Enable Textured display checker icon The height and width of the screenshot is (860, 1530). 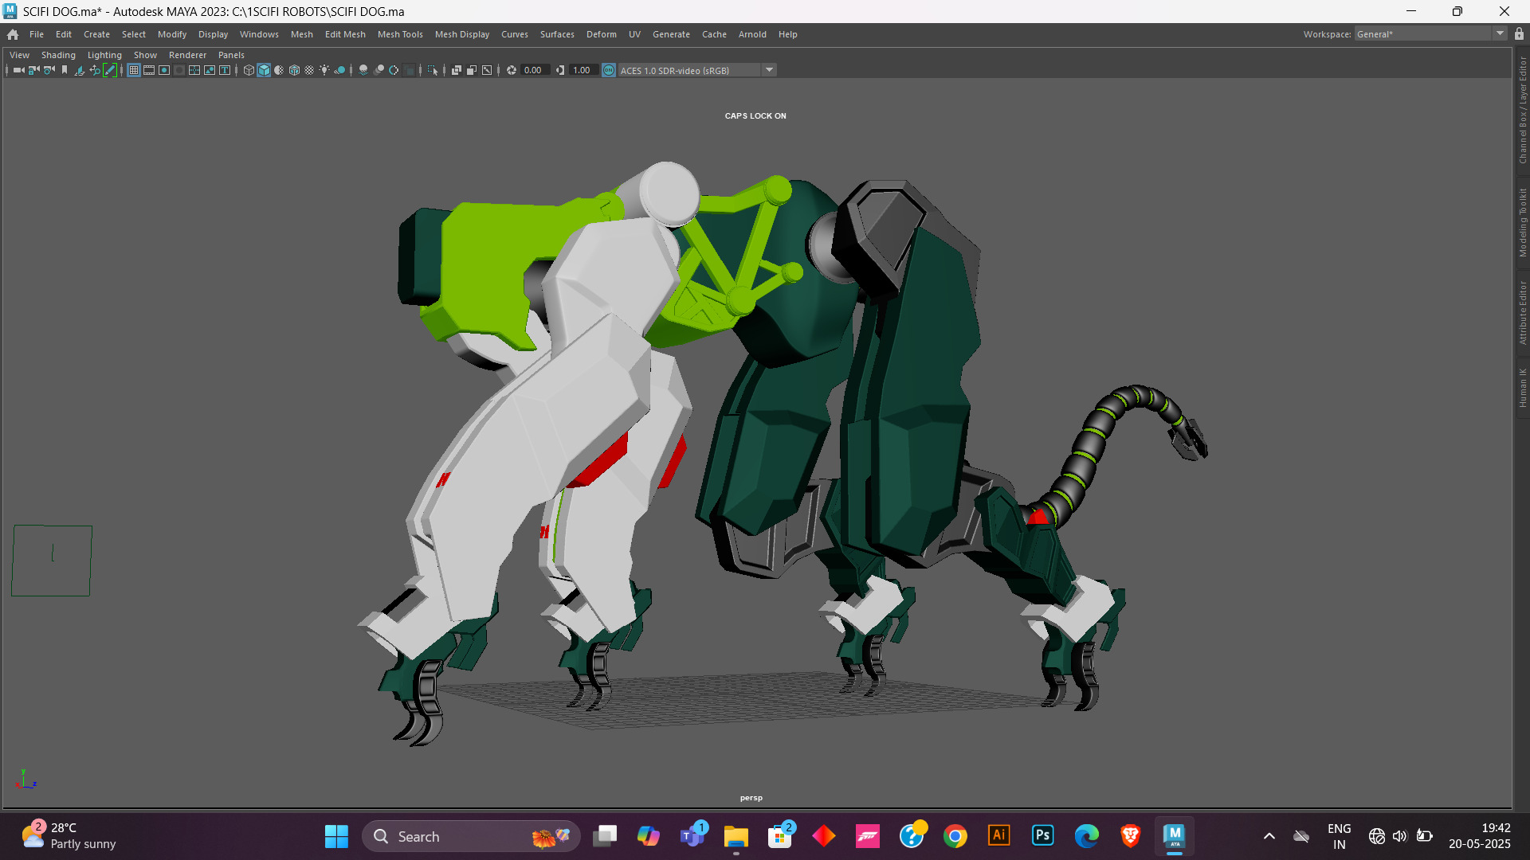[309, 70]
